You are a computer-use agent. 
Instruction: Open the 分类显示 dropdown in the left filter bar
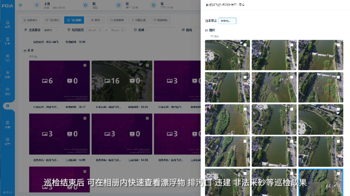[x=51, y=30]
